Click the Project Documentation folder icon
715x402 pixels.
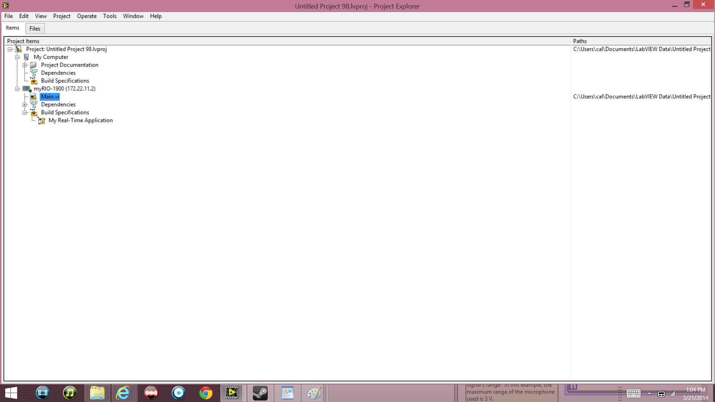click(34, 65)
